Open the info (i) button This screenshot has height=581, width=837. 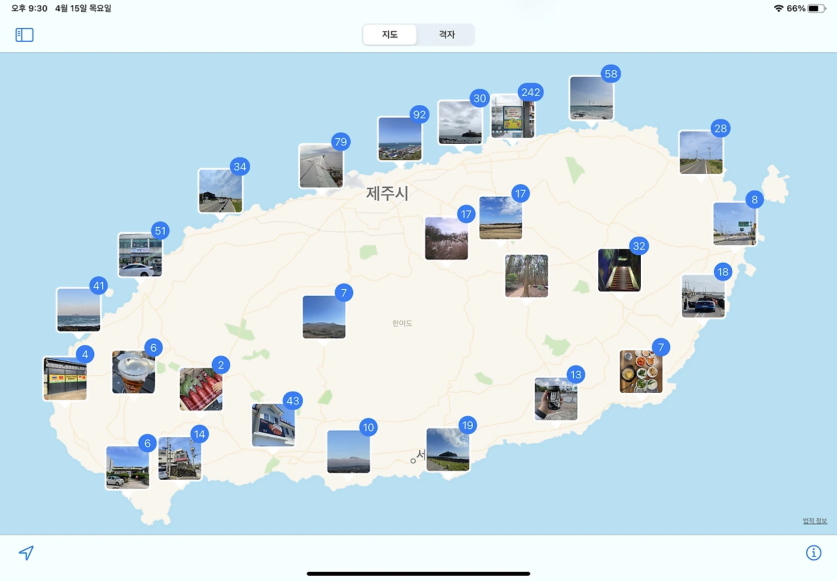pos(813,553)
